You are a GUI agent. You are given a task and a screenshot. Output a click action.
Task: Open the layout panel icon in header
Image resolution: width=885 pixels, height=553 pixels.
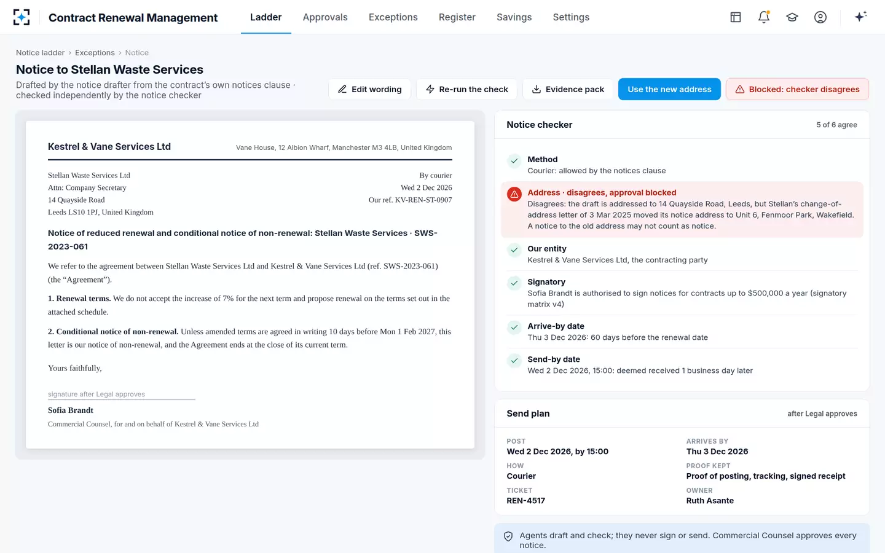pos(736,17)
